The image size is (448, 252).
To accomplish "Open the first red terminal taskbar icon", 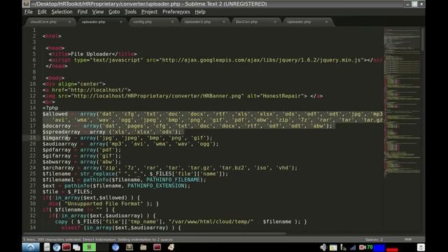I will [66, 247].
